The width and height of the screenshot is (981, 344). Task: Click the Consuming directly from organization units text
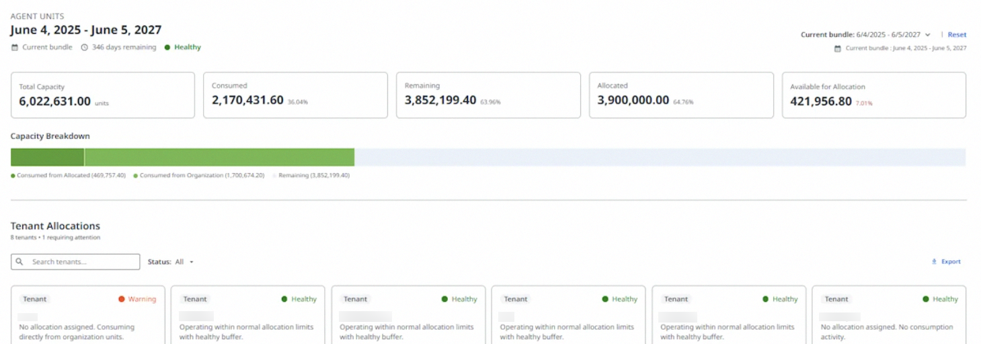coord(76,332)
